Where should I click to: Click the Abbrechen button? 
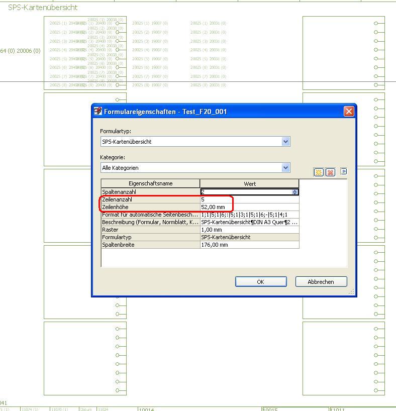coord(321,282)
